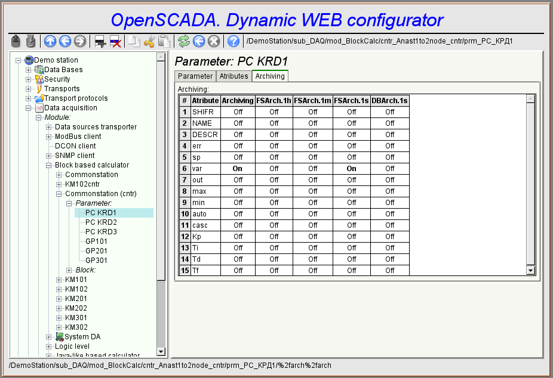Click the Cut item scissors icon
Image resolution: width=553 pixels, height=378 pixels.
point(149,41)
